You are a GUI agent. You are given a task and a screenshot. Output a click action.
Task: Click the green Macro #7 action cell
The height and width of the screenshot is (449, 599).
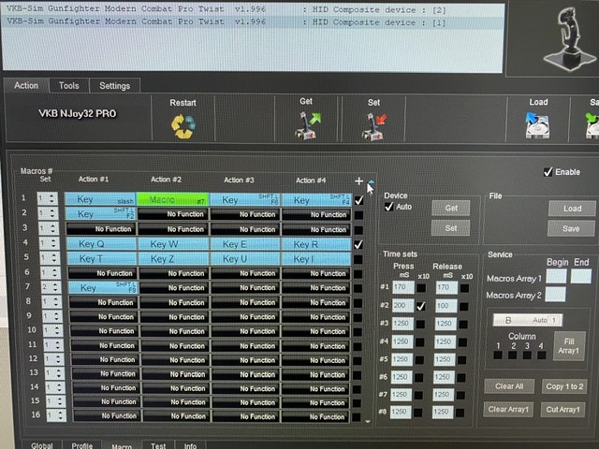pos(172,199)
